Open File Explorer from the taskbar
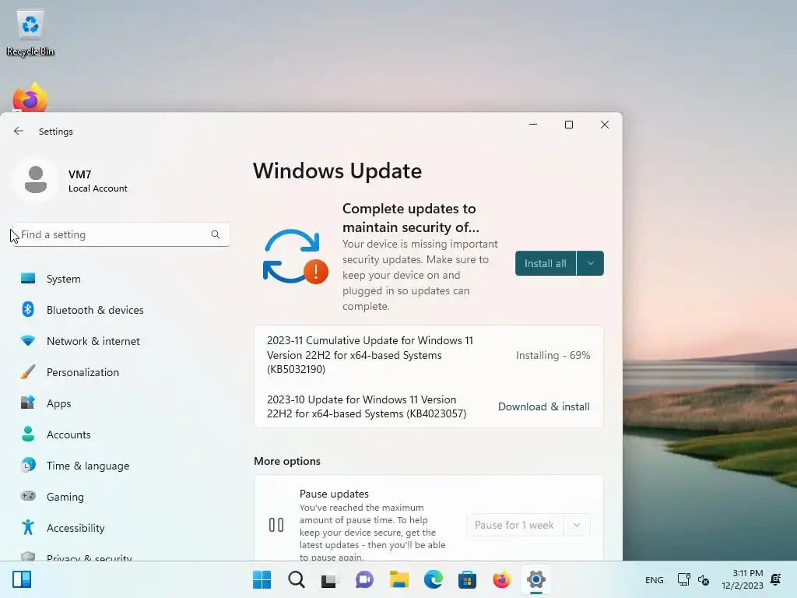The height and width of the screenshot is (598, 797). (399, 579)
